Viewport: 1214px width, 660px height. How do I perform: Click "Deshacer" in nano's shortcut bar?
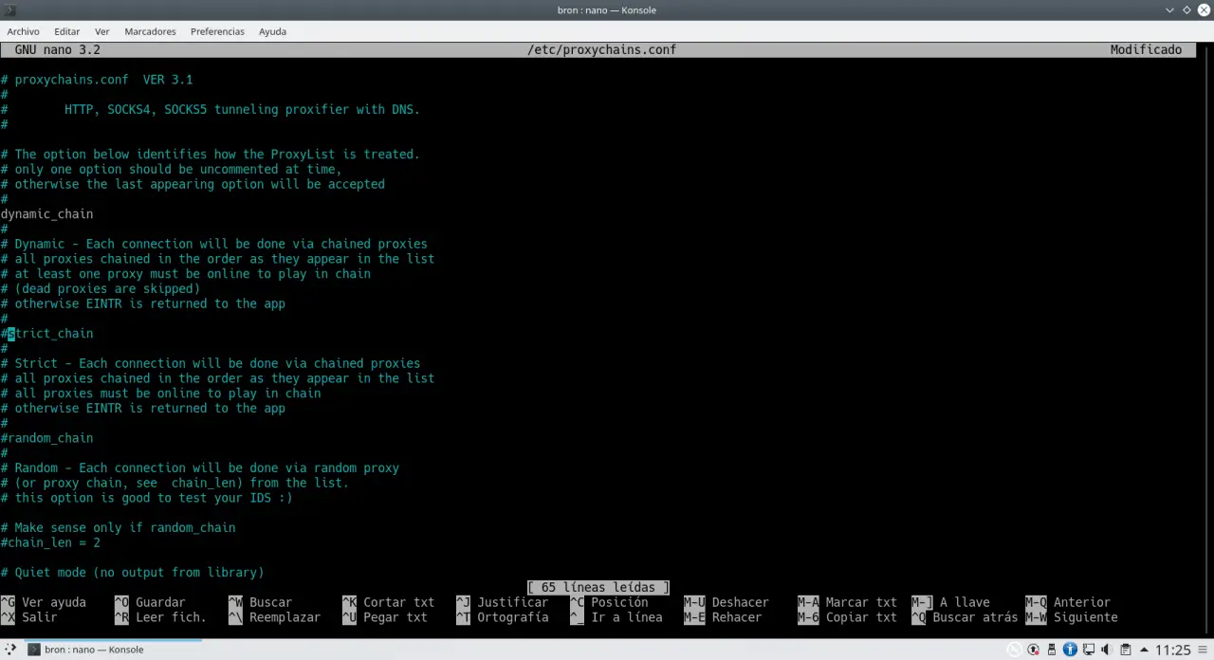(740, 602)
